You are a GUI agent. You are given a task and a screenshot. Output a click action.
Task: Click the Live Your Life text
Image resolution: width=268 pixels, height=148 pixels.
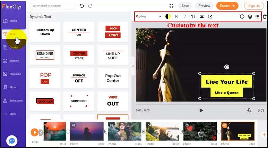click(x=227, y=82)
